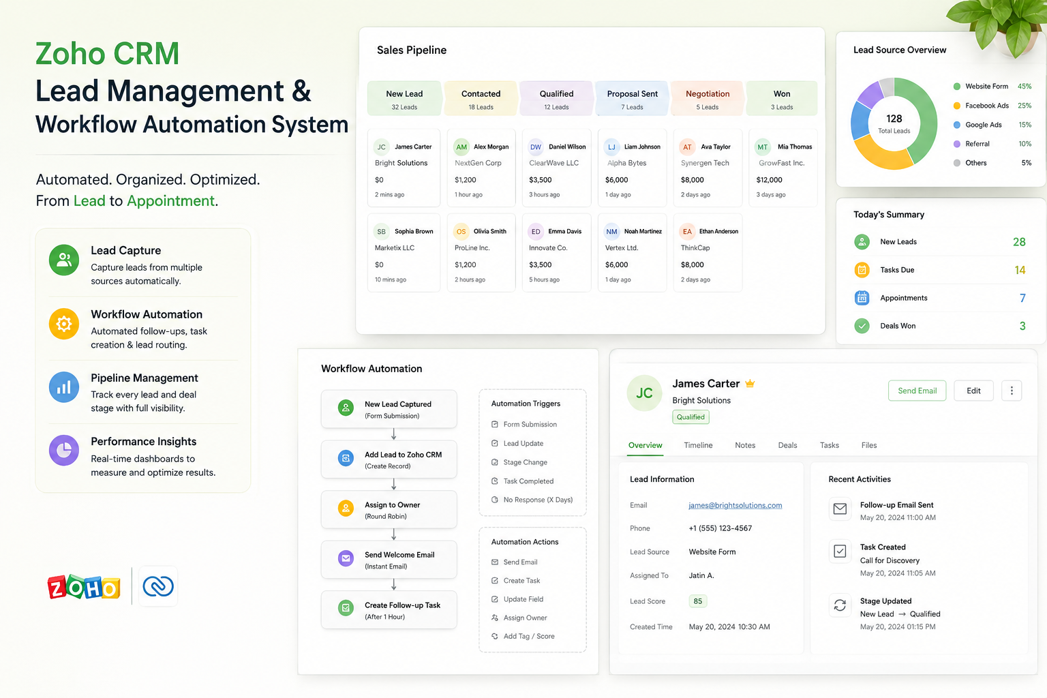Switch to the Timeline tab
1047x698 pixels.
pos(698,445)
